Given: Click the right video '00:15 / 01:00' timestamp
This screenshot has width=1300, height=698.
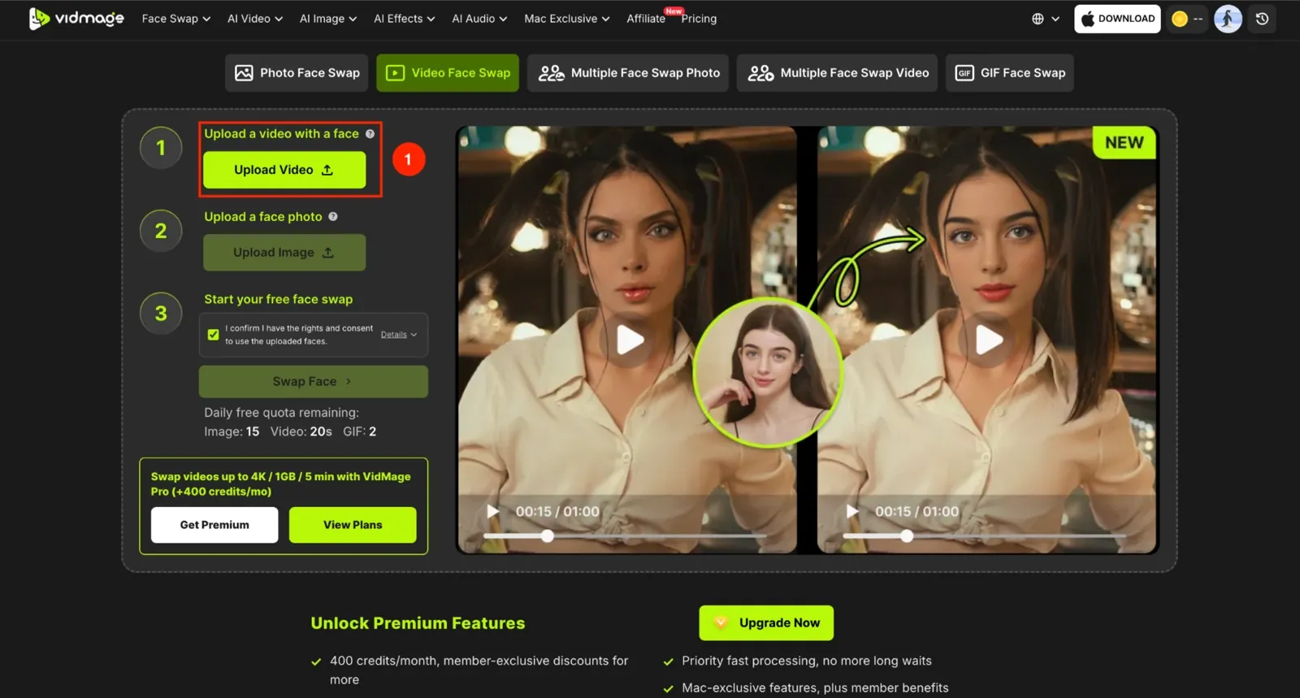Looking at the screenshot, I should (x=916, y=512).
